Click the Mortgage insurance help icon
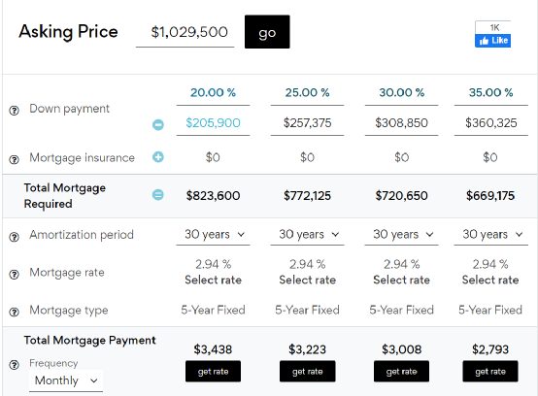 pos(14,159)
